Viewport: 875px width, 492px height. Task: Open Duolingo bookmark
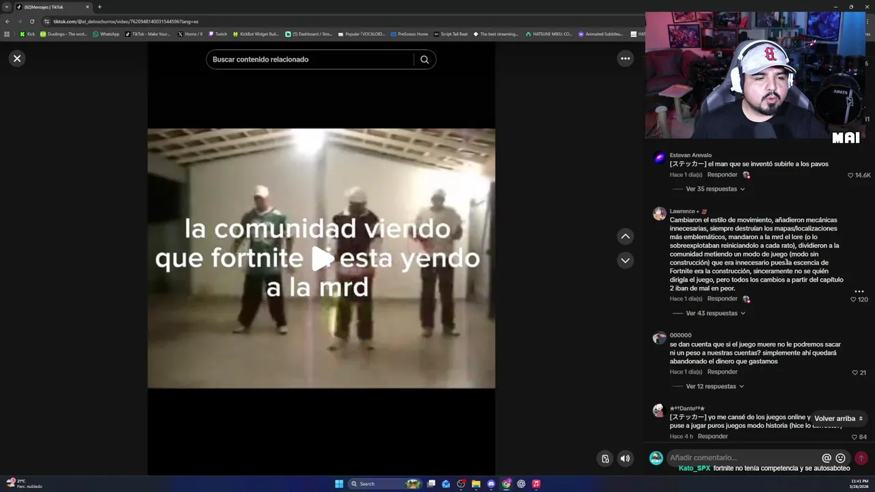(x=64, y=33)
